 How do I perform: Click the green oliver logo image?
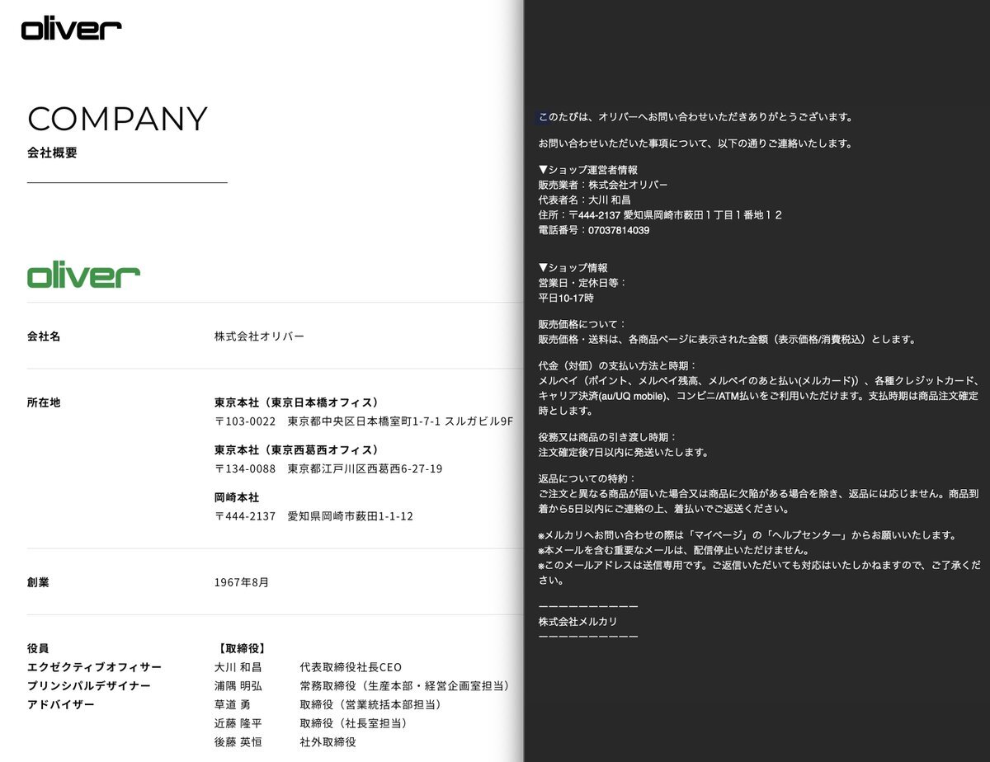[83, 275]
